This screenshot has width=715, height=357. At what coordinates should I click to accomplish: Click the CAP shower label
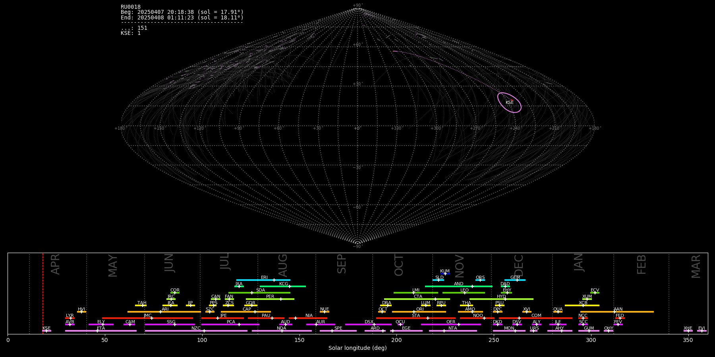[247, 309]
